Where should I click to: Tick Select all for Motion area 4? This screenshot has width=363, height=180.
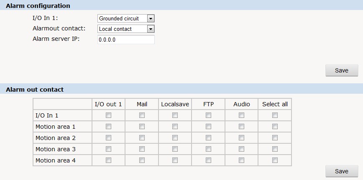coord(275,160)
